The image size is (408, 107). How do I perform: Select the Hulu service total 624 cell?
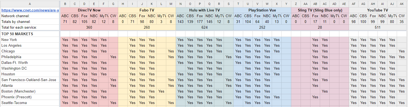(x=204, y=27)
